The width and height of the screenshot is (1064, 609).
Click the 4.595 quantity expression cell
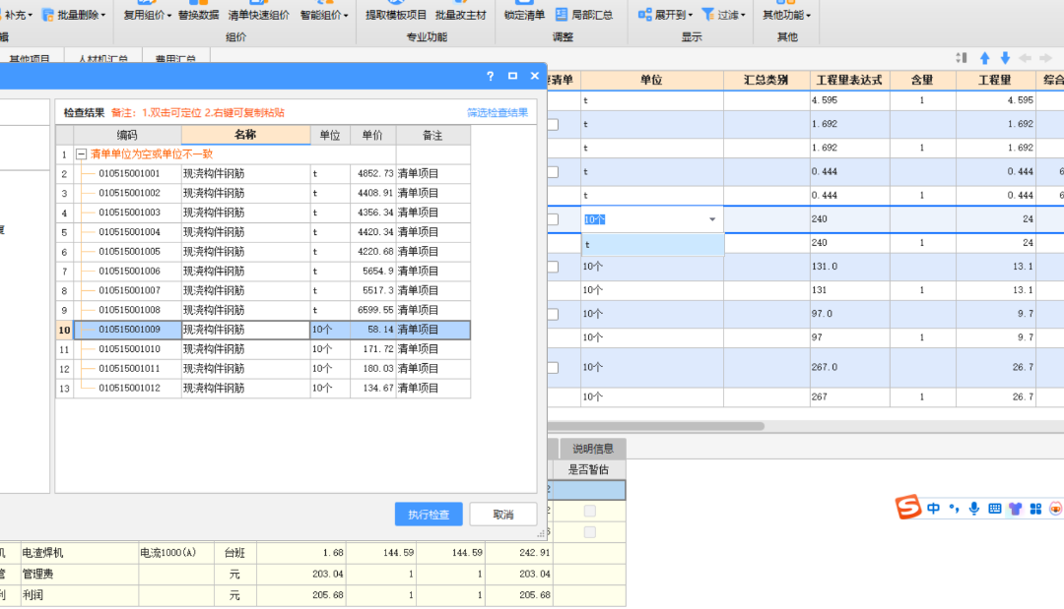pos(849,100)
